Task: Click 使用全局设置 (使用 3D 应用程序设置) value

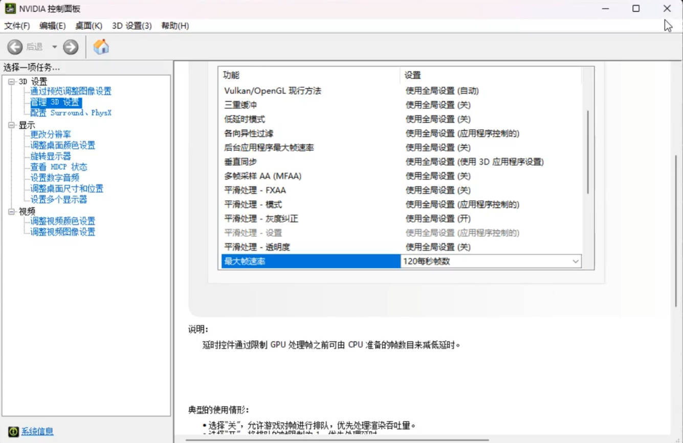Action: click(475, 162)
